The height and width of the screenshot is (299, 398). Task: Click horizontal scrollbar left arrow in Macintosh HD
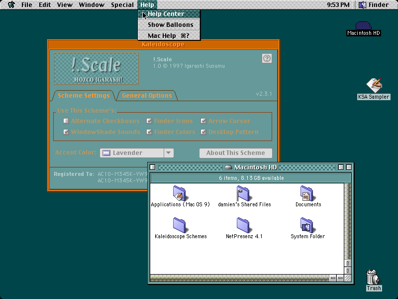click(332, 278)
